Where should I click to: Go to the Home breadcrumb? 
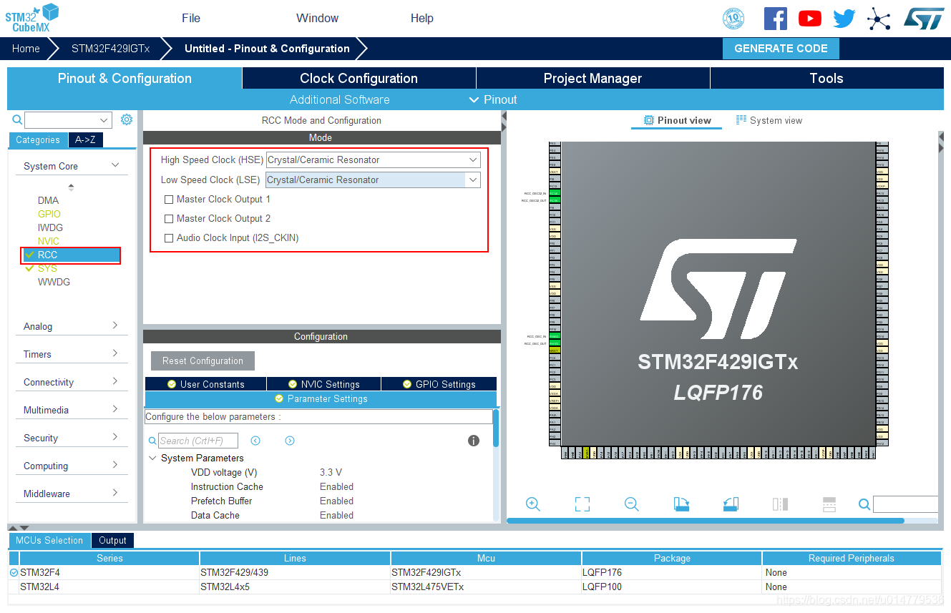pos(26,49)
